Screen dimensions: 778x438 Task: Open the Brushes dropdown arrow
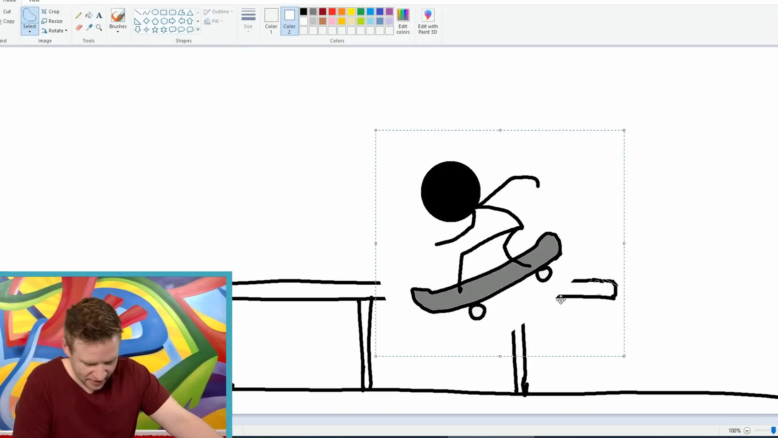[x=118, y=32]
